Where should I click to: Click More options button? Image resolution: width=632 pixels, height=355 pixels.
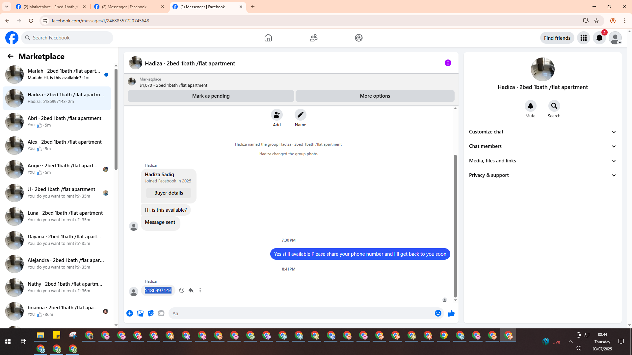click(375, 96)
